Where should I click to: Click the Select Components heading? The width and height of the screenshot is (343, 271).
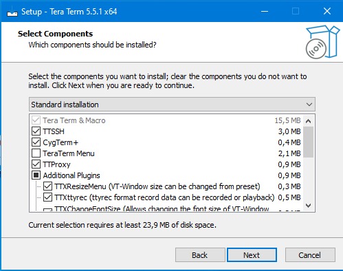(x=55, y=34)
